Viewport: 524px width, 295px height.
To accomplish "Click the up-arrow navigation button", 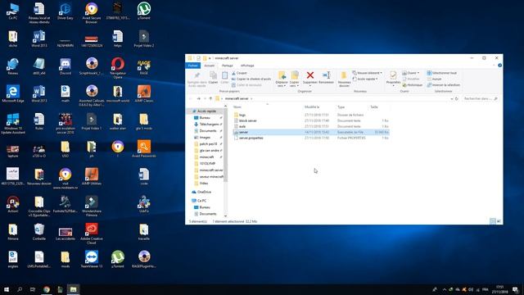I will click(x=210, y=98).
